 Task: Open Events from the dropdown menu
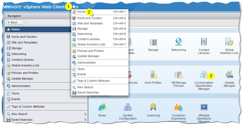click(x=100, y=74)
